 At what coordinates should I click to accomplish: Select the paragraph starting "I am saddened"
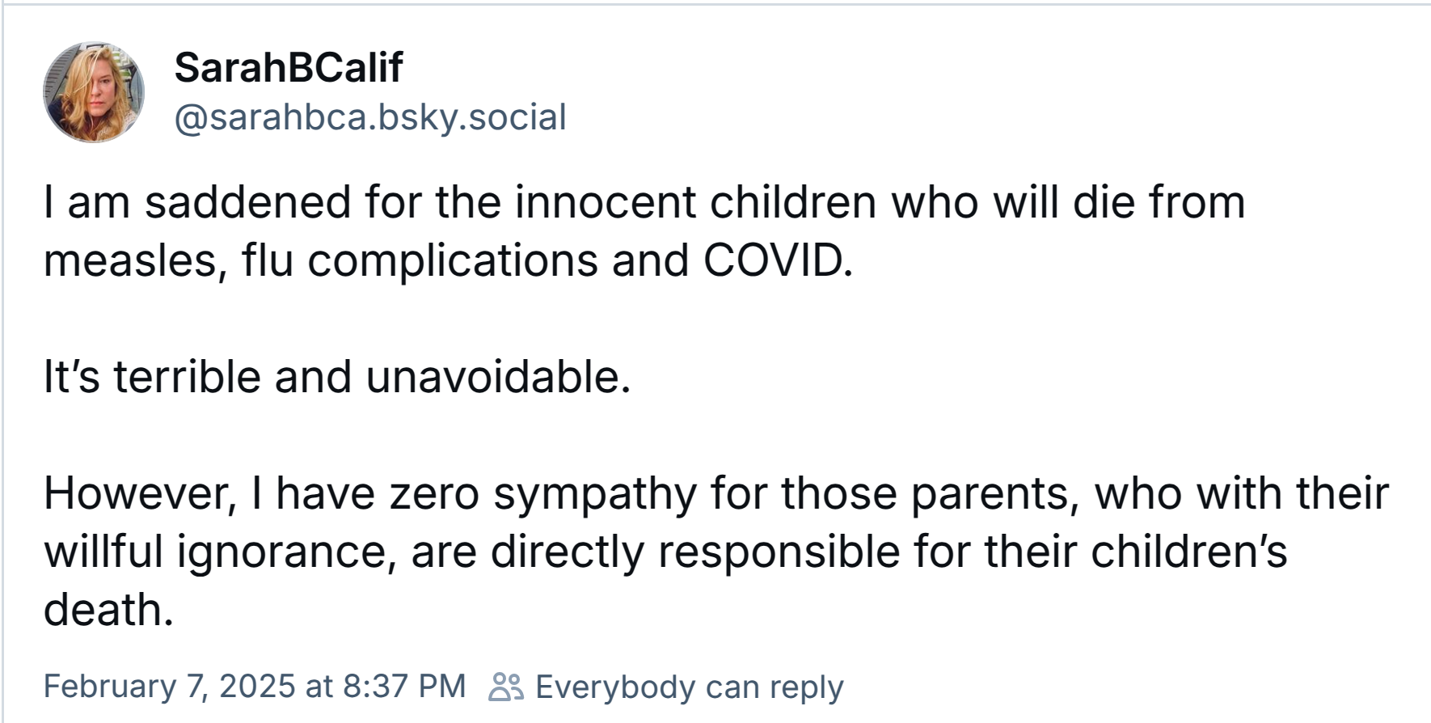(644, 231)
